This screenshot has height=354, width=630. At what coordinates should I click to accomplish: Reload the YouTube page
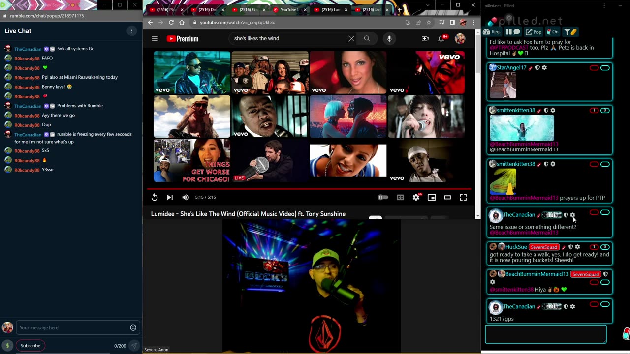coord(171,22)
